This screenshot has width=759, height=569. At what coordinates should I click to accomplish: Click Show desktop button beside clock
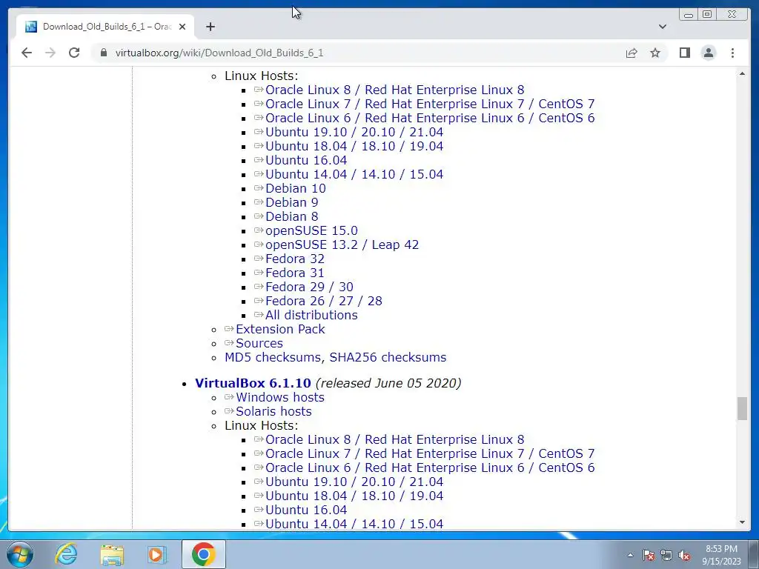[x=754, y=554]
